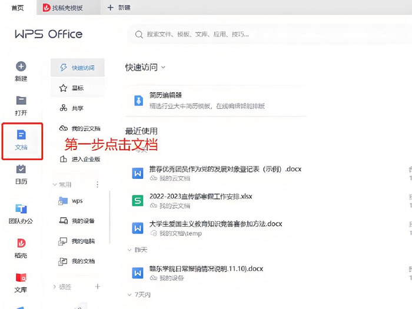This screenshot has height=309, width=412.
Task: Click the 简历编辑器 blue icon
Action: [138, 101]
